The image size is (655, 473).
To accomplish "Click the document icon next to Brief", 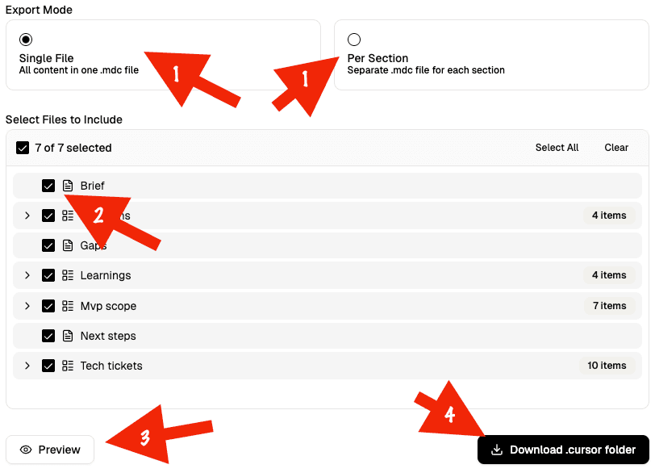I will point(69,185).
